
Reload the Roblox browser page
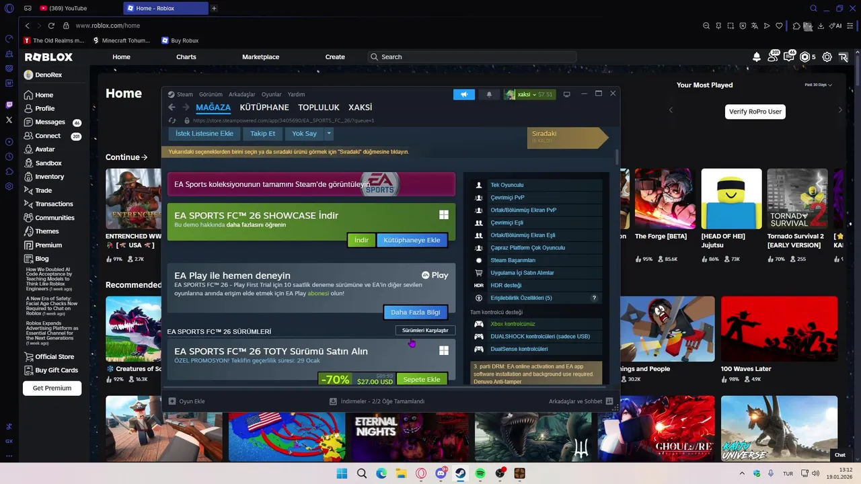51,26
